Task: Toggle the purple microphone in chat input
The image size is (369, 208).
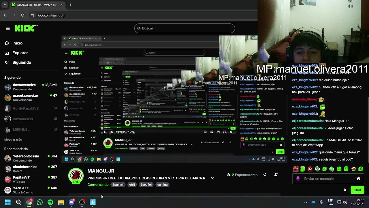Action: click(298, 179)
